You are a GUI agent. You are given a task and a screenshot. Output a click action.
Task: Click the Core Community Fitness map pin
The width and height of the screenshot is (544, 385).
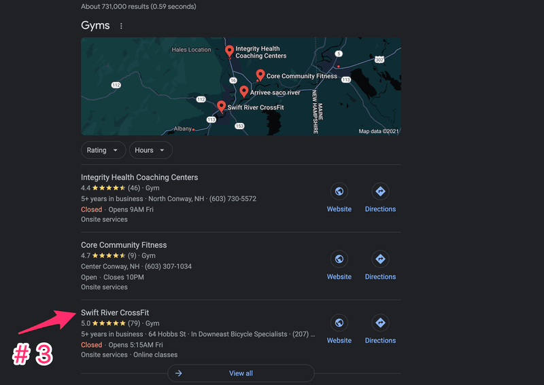[x=260, y=75]
